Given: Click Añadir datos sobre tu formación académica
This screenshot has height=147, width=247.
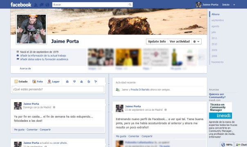Looking at the screenshot, I should pyautogui.click(x=44, y=59).
